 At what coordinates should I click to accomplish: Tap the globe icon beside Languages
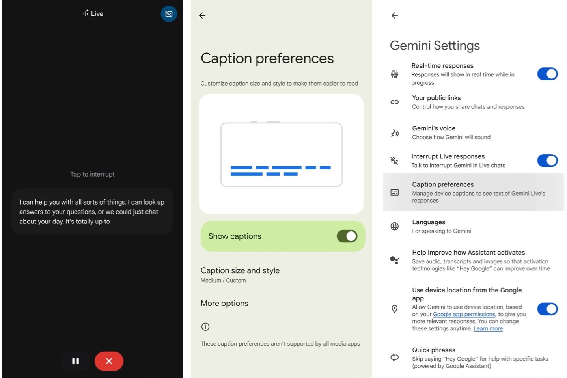click(394, 226)
